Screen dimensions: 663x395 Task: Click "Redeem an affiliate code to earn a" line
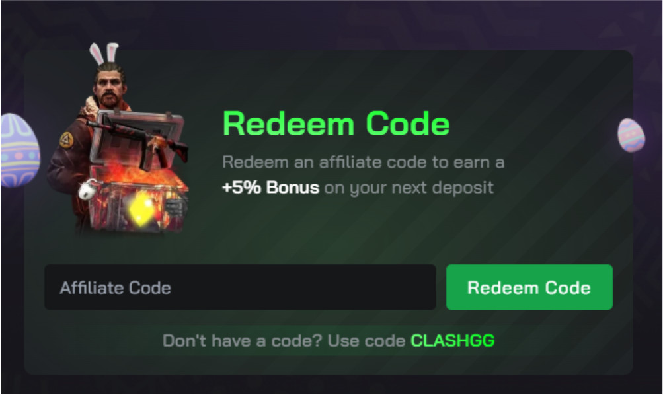[364, 162]
